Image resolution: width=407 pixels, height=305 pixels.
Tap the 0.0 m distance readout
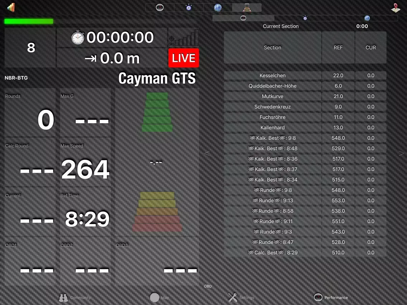pos(112,58)
